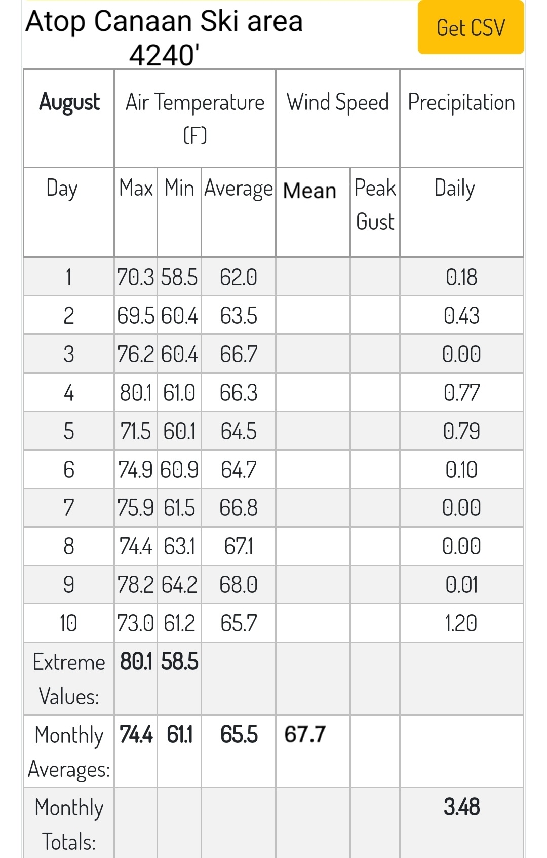Select the August month header cell
The image size is (547, 858).
tap(69, 102)
